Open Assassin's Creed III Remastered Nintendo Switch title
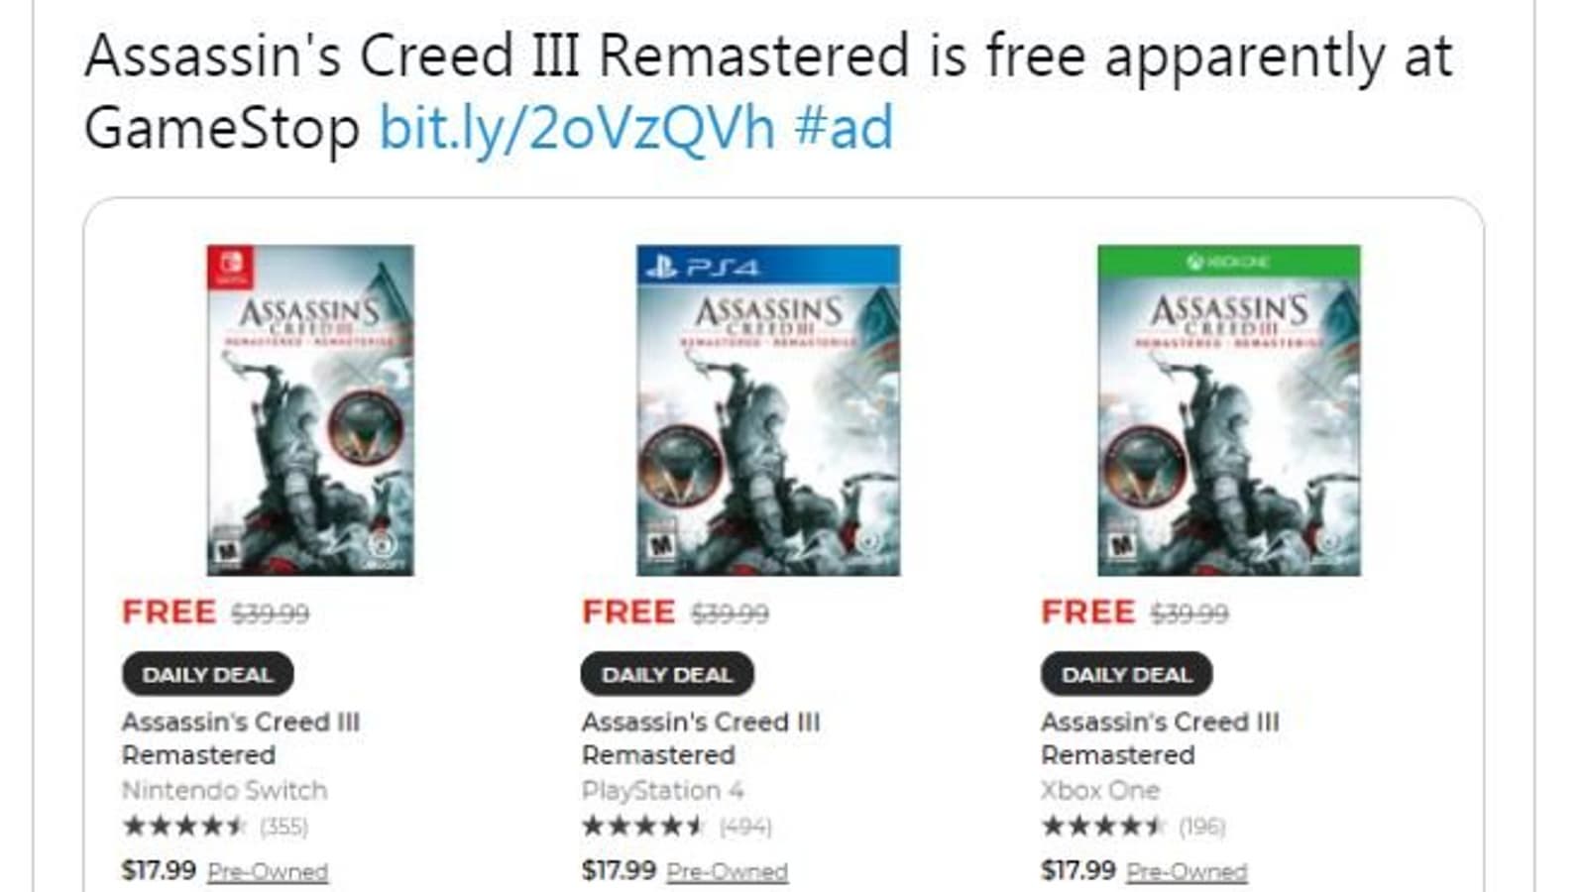Viewport: 1586px width, 892px height. point(241,738)
